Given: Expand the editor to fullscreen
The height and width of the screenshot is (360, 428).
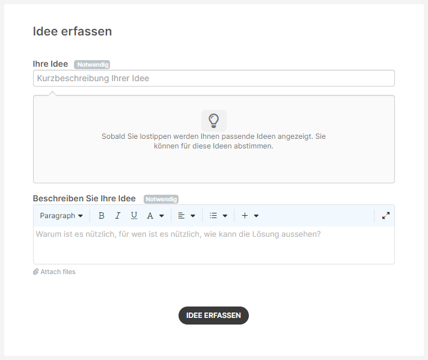Looking at the screenshot, I should pos(386,216).
